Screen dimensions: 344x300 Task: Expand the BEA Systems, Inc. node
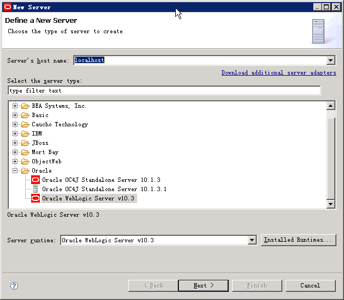[15, 106]
